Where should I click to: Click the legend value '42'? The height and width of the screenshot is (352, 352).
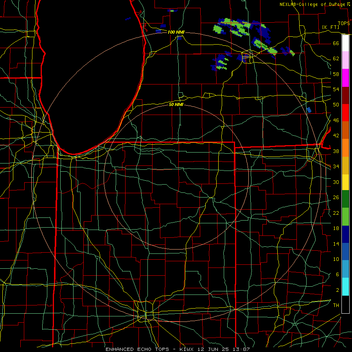pyautogui.click(x=336, y=136)
